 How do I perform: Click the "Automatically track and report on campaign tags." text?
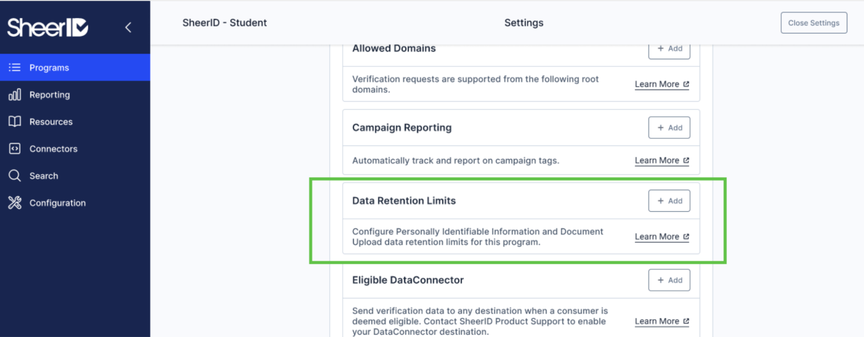click(456, 161)
